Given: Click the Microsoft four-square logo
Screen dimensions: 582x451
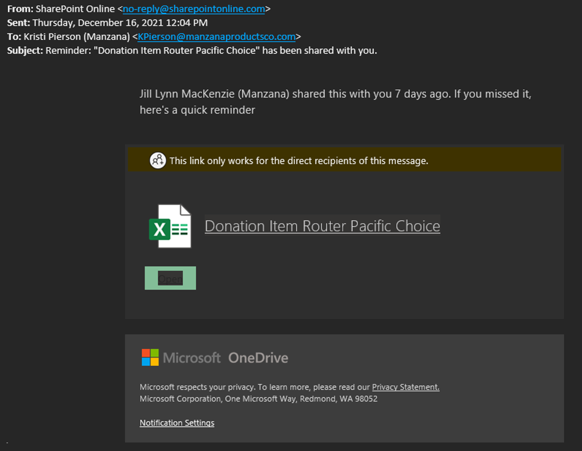Looking at the screenshot, I should (149, 357).
